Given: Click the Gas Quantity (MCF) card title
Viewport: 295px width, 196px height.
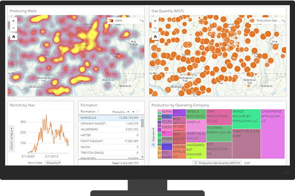Looking at the screenshot, I should [168, 11].
